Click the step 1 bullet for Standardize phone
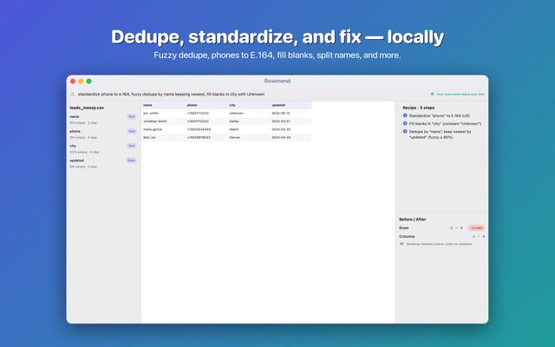 pyautogui.click(x=405, y=115)
